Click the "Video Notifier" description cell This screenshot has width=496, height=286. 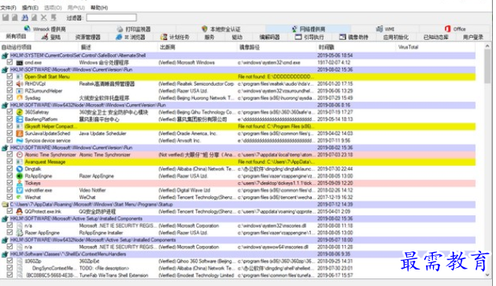pyautogui.click(x=92, y=190)
